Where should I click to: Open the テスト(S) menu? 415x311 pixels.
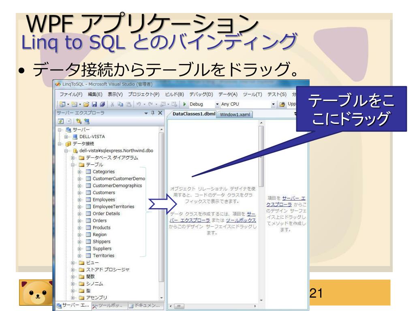point(277,94)
